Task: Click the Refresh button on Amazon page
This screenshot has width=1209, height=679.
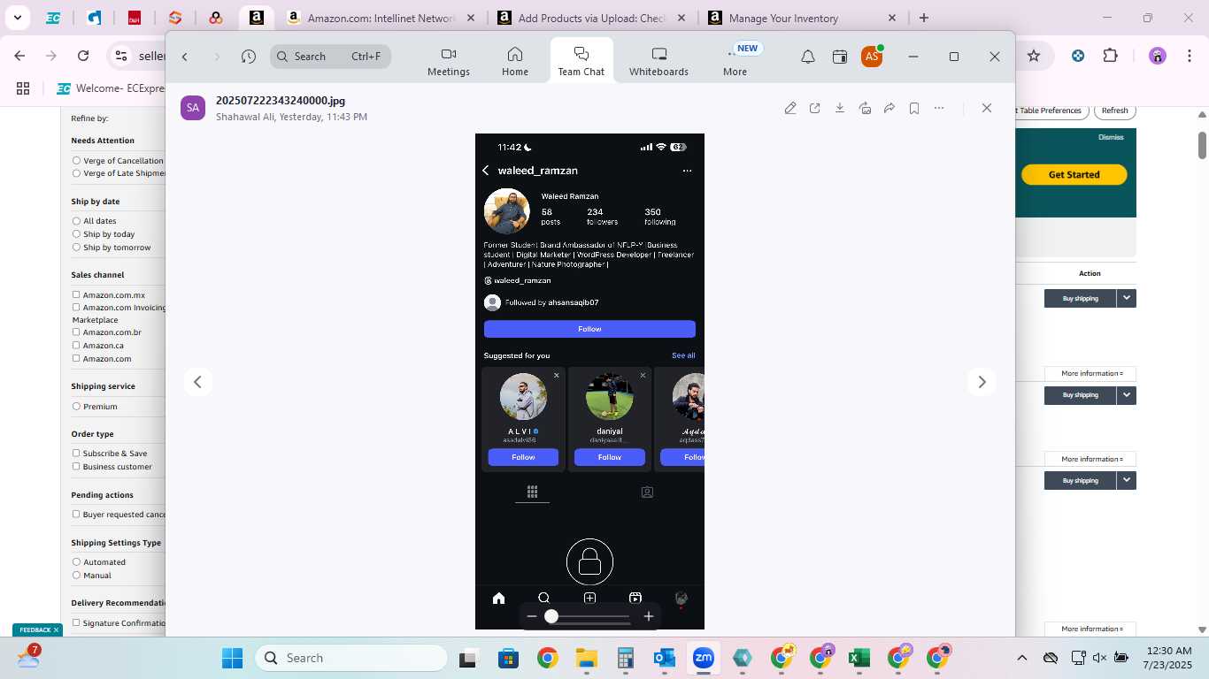Action: (x=1114, y=111)
